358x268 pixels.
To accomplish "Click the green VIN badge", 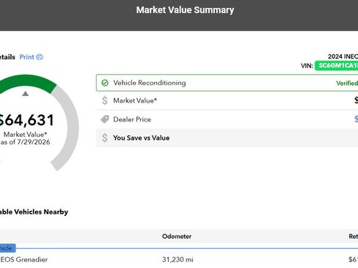I will (337, 66).
